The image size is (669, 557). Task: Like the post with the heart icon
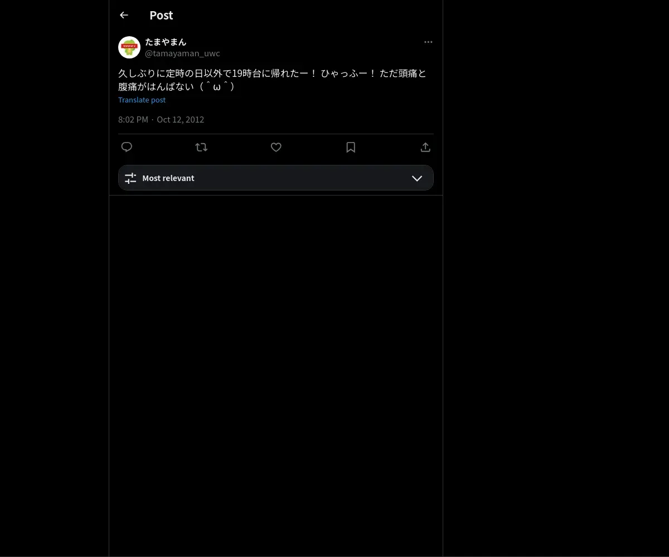(276, 147)
